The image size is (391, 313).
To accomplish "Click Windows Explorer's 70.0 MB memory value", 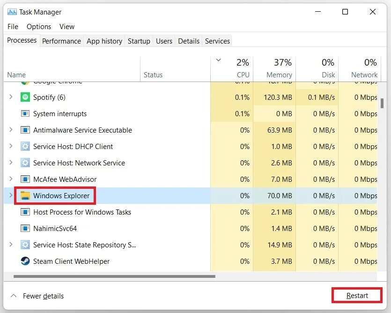I will (280, 196).
